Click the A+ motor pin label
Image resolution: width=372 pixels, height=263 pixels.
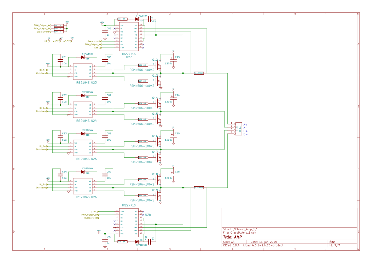pyautogui.click(x=245, y=125)
